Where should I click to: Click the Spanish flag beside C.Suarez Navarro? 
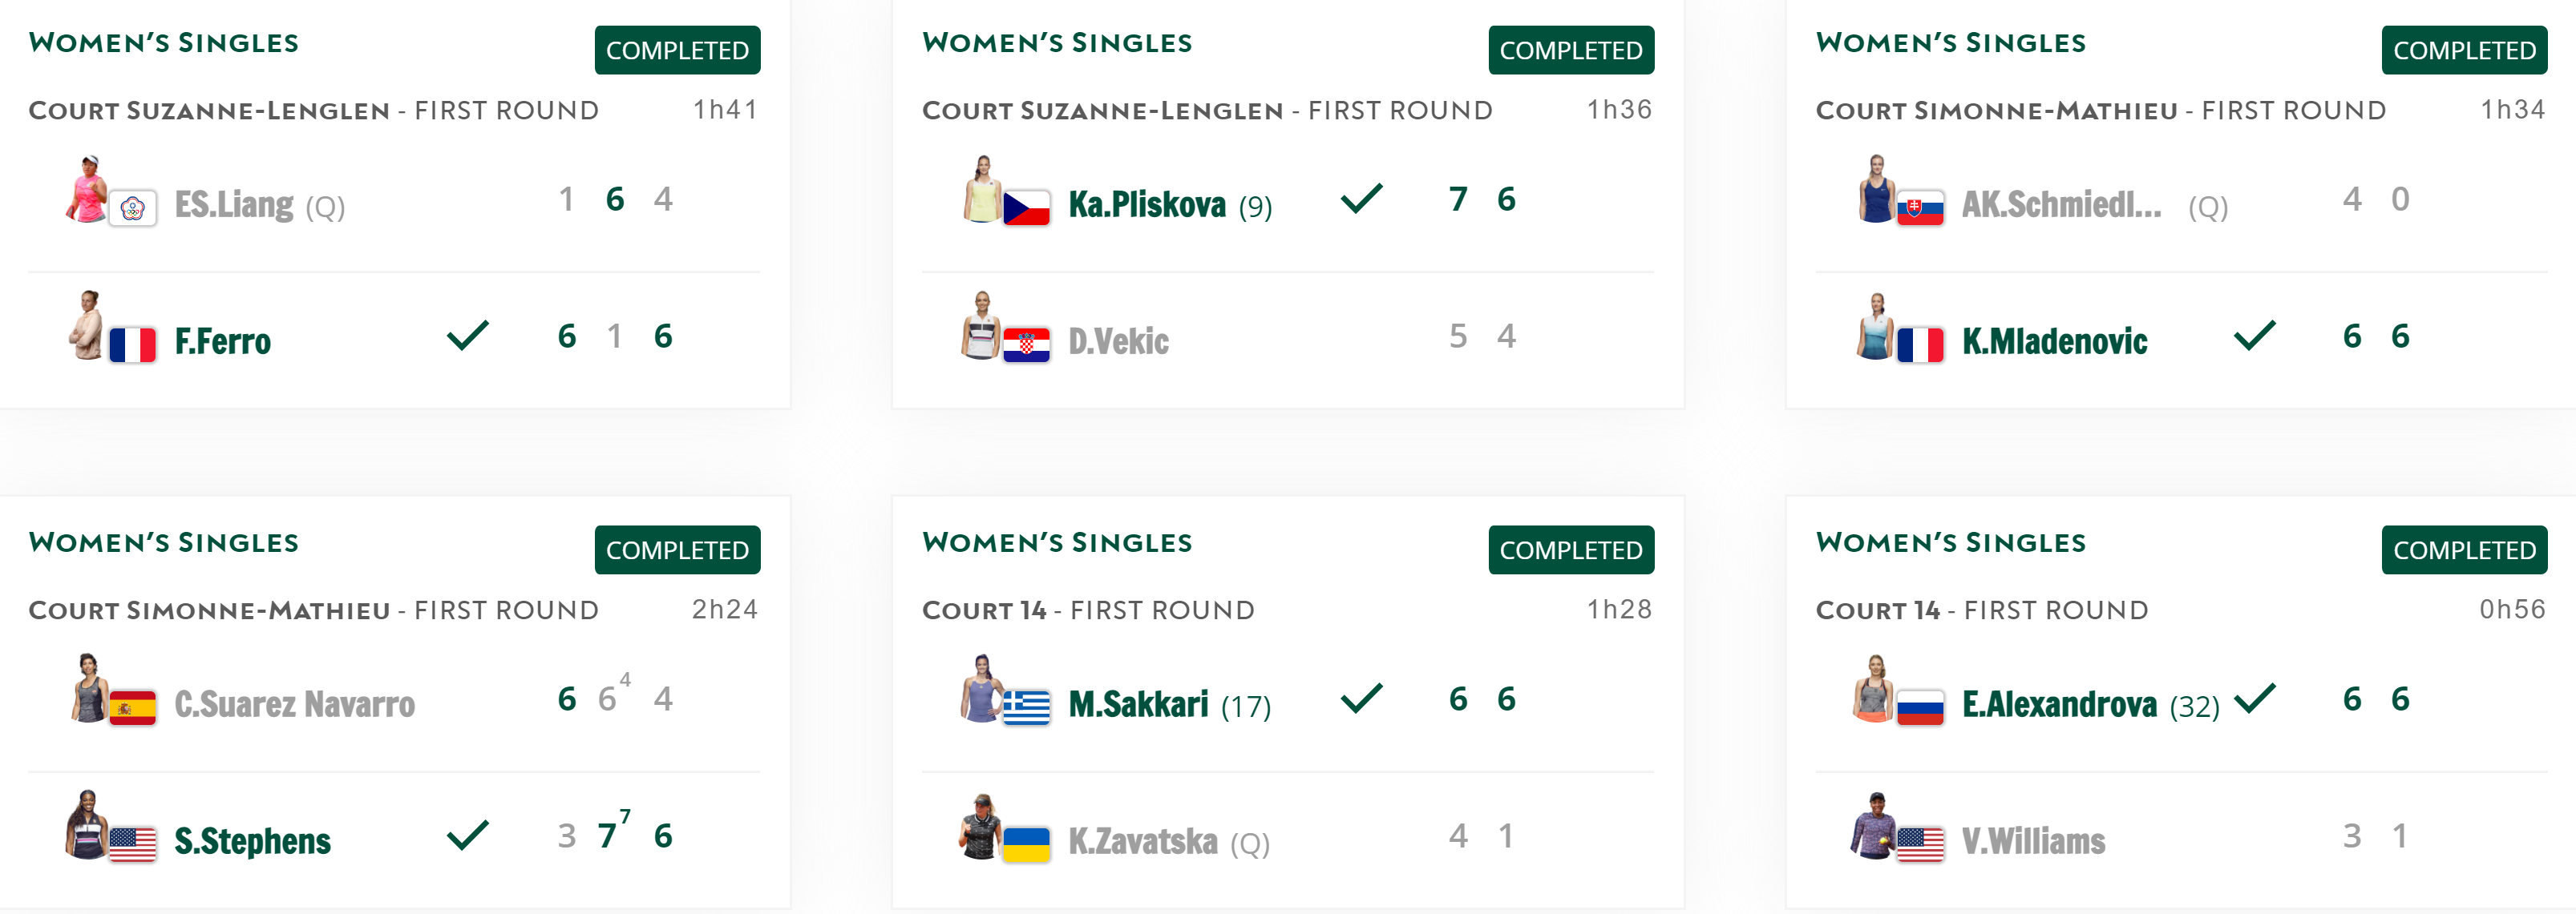click(133, 707)
